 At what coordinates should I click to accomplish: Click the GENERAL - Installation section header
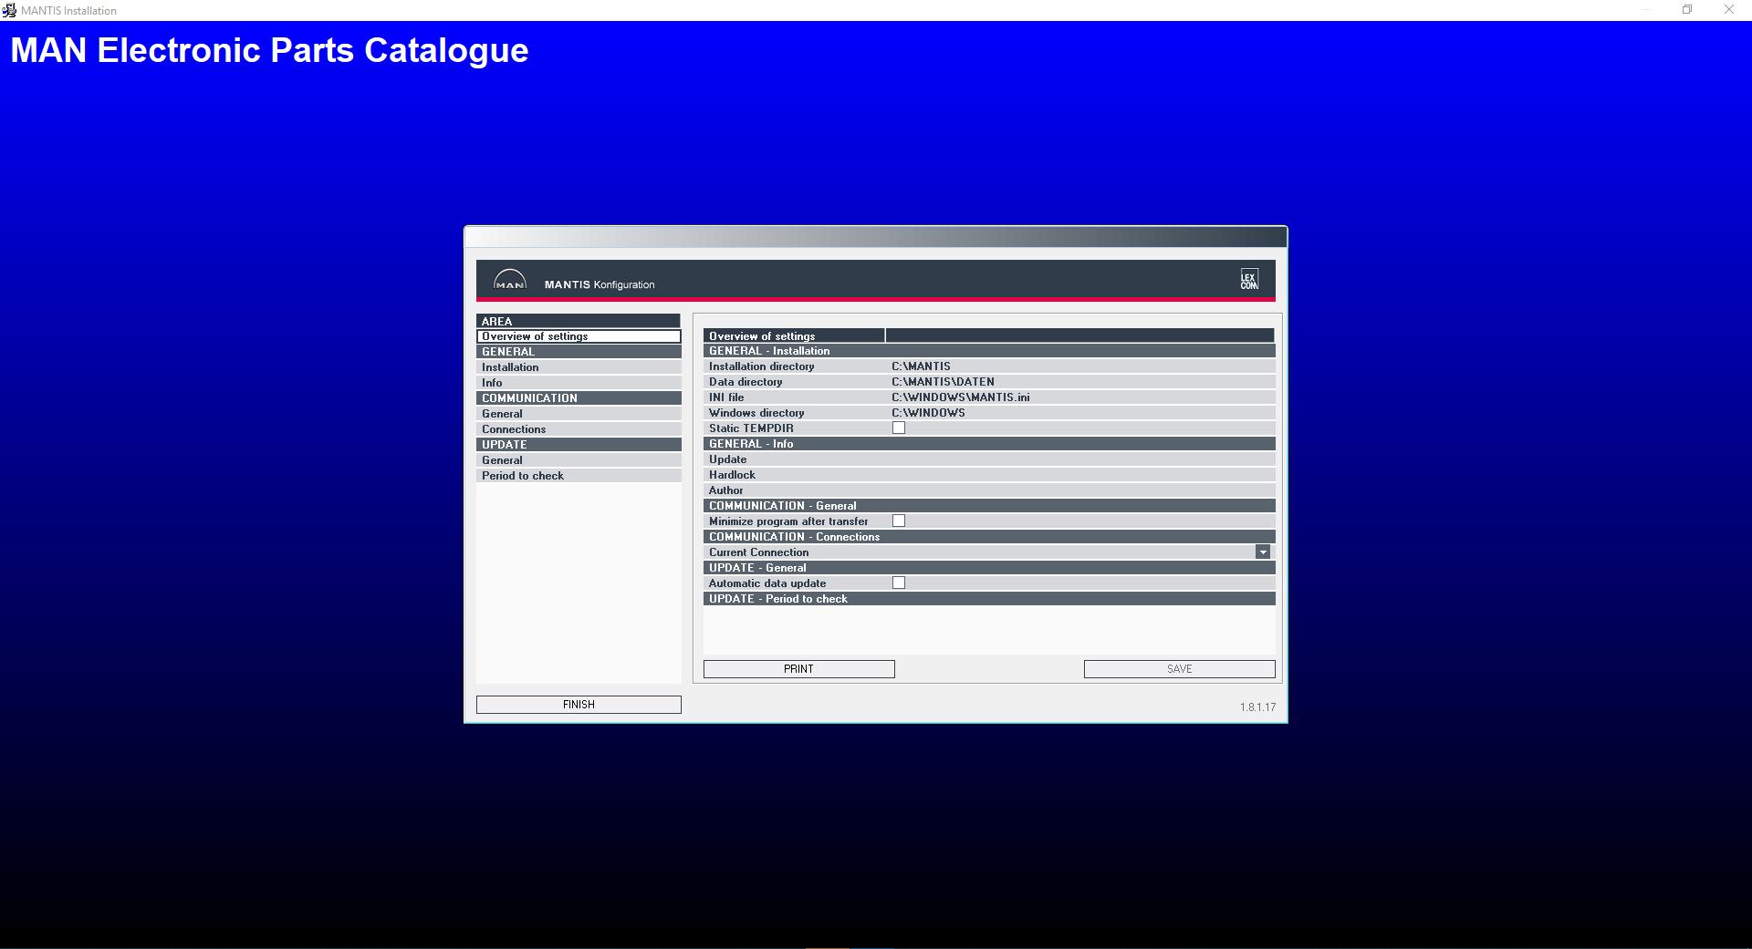pyautogui.click(x=989, y=351)
